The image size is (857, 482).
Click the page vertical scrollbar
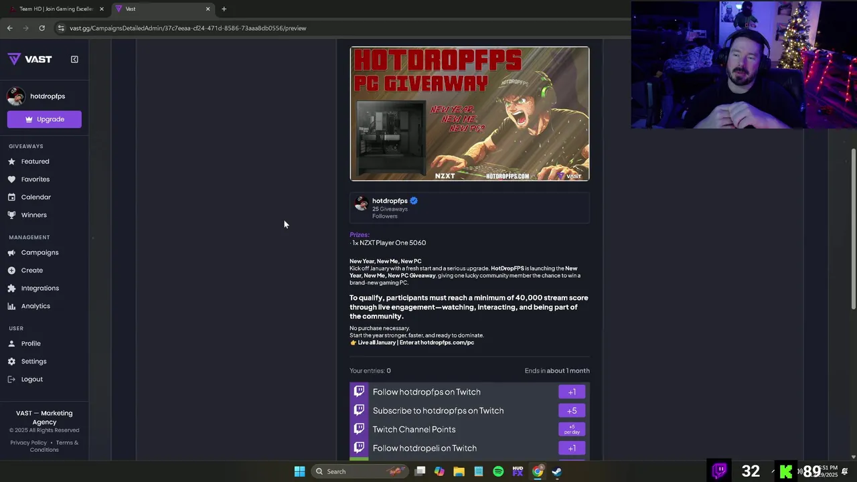click(x=853, y=228)
